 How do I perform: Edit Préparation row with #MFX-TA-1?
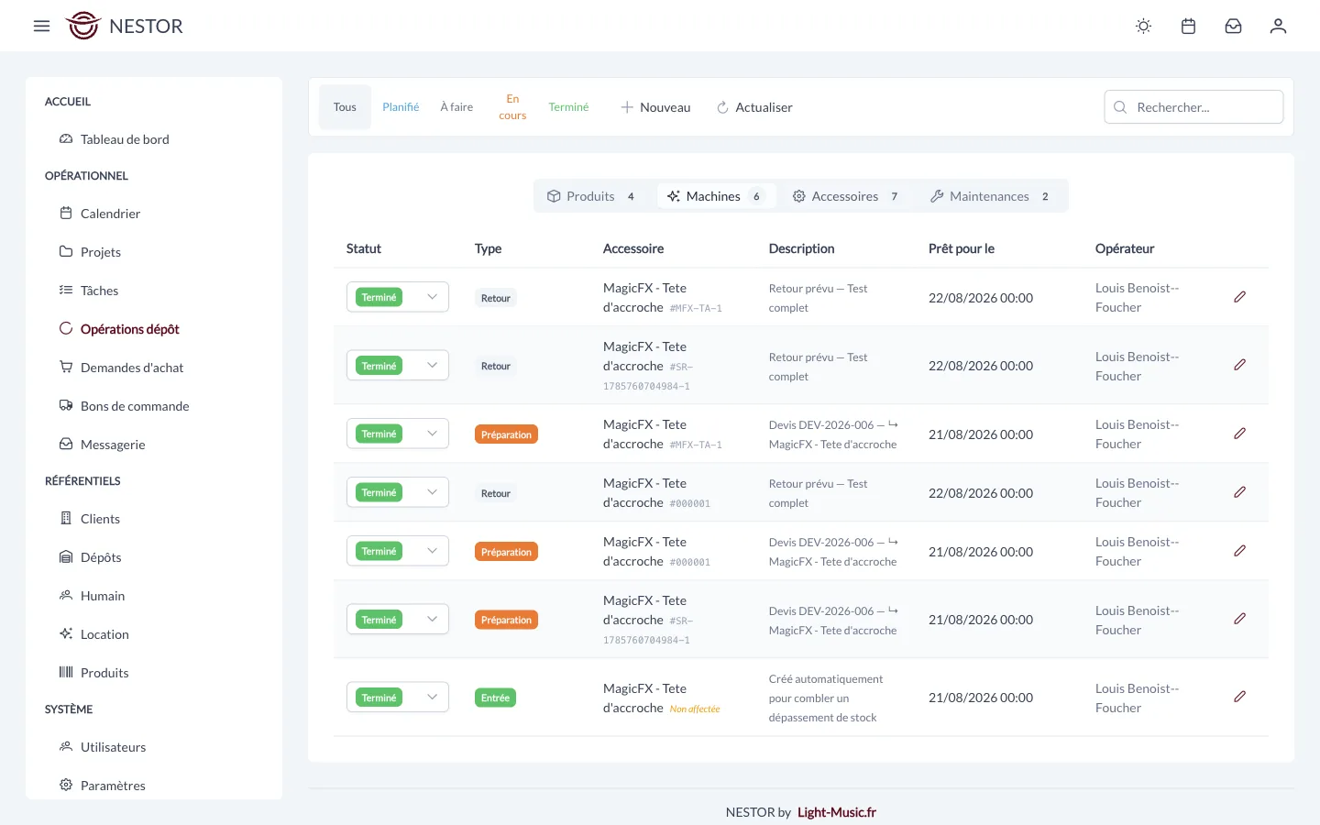click(1239, 434)
